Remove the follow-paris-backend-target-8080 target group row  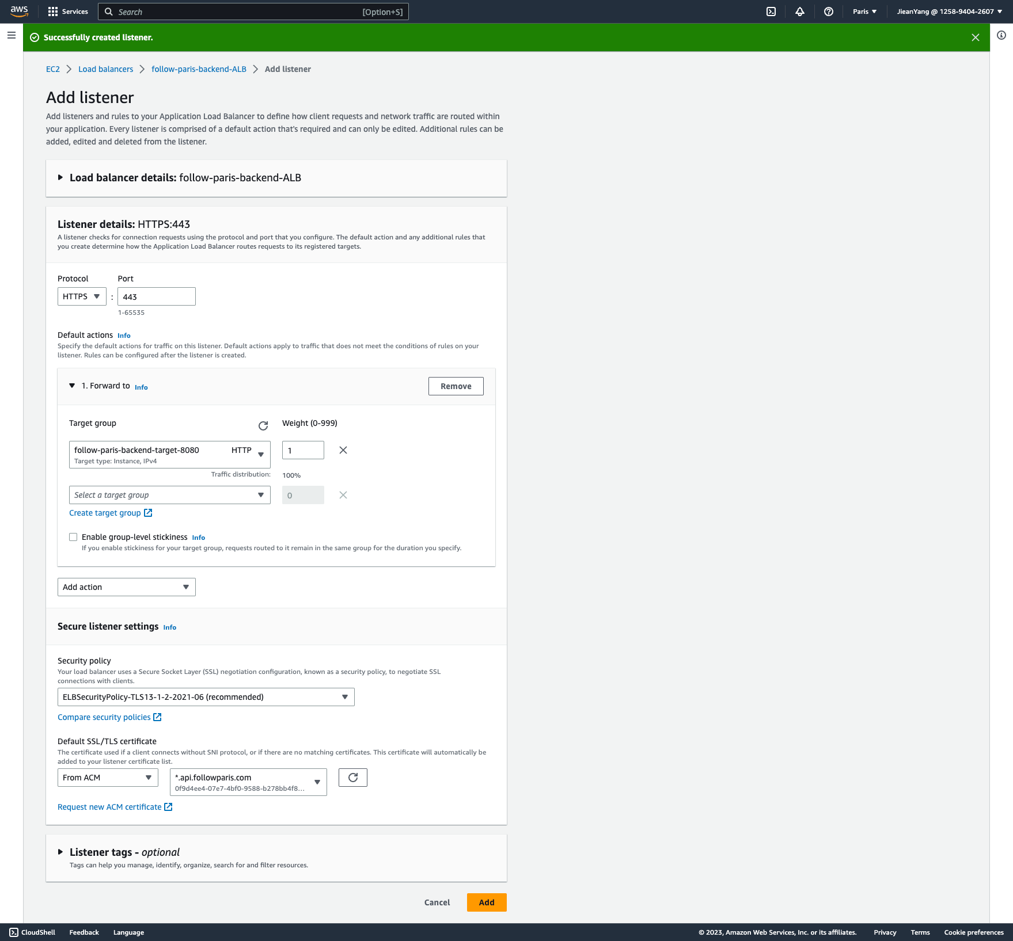pyautogui.click(x=343, y=450)
